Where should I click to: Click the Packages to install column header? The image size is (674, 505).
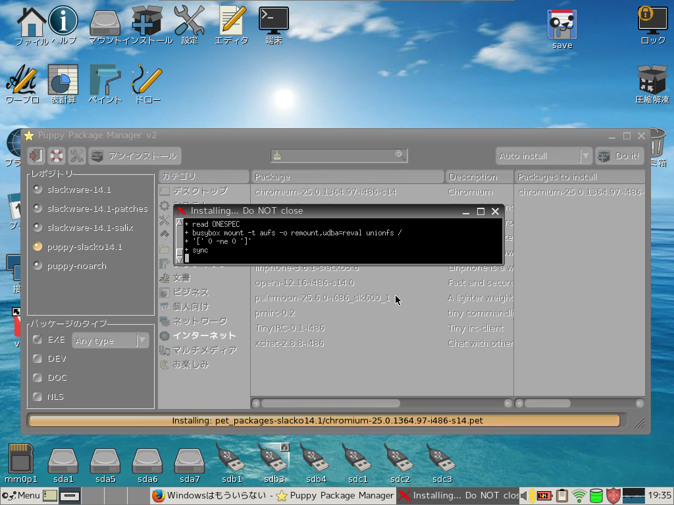point(579,176)
